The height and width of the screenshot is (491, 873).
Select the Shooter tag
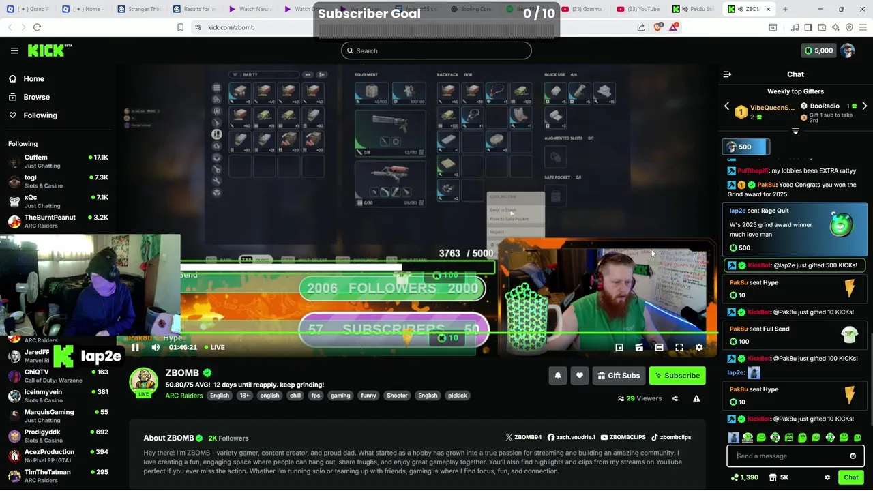coord(397,396)
